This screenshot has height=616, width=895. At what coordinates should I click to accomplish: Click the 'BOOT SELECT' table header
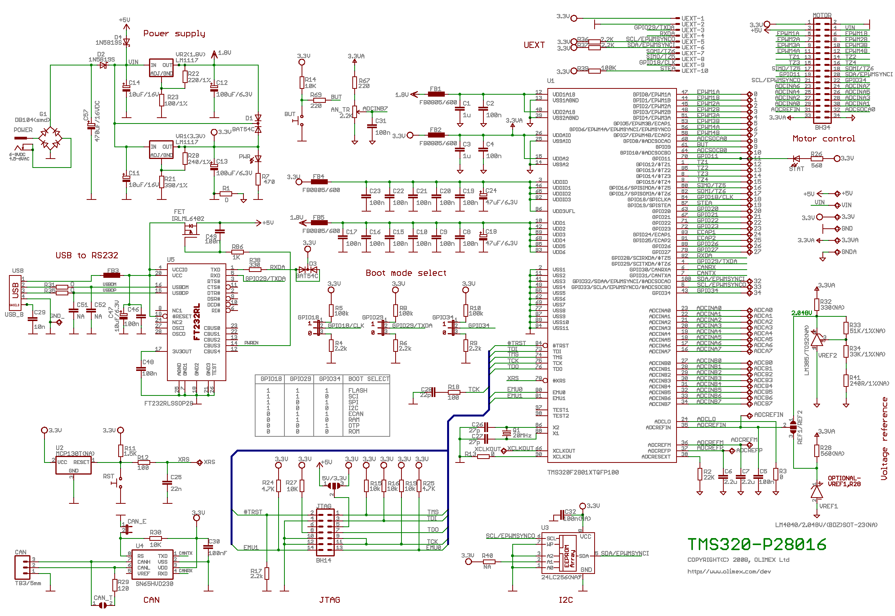point(369,379)
